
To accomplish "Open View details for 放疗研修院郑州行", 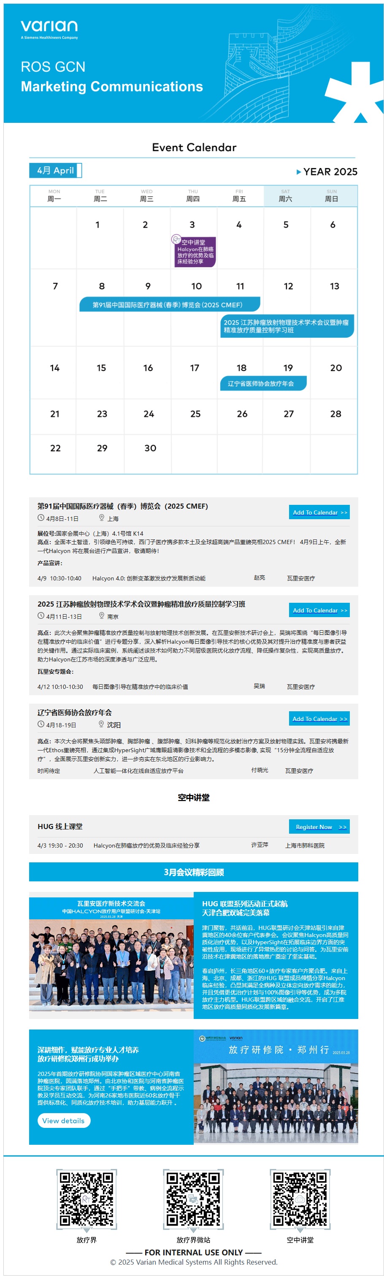I will coord(63,1121).
